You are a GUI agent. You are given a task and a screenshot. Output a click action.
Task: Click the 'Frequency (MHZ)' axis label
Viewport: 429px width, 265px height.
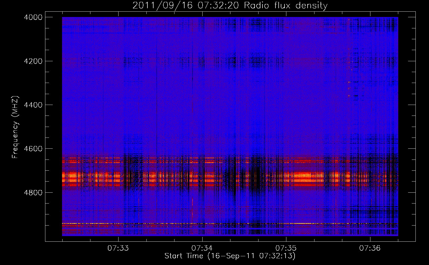(x=15, y=127)
